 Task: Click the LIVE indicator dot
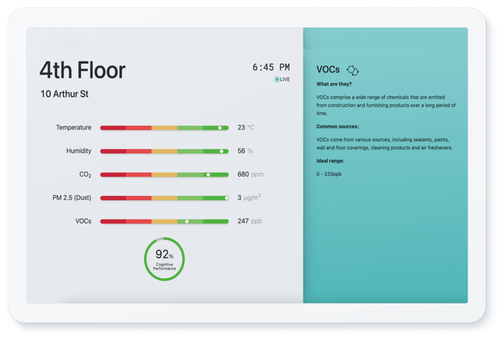coord(277,80)
